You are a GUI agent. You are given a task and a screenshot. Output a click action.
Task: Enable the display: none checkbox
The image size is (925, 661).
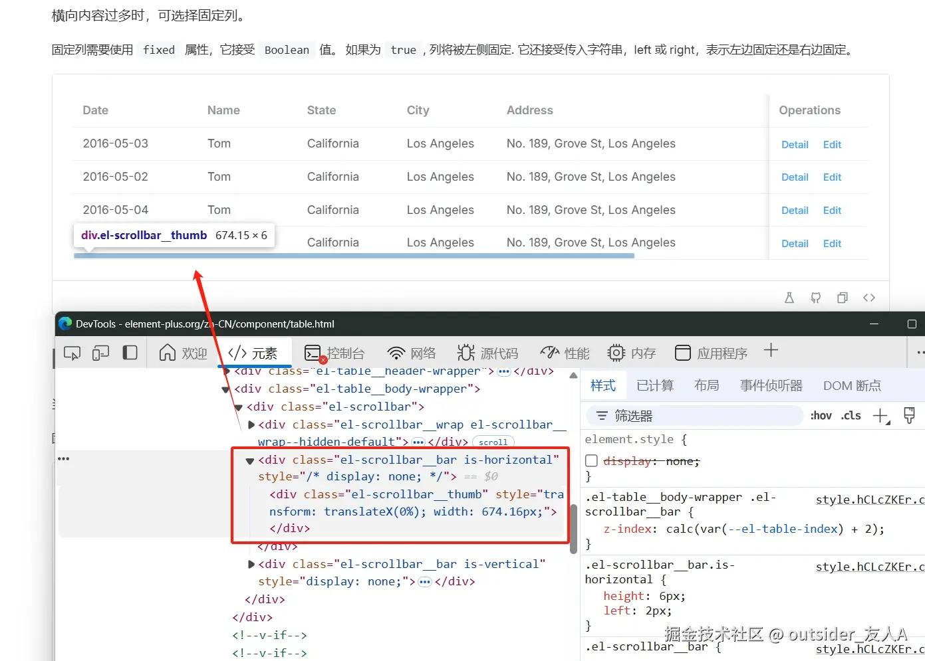coord(591,461)
